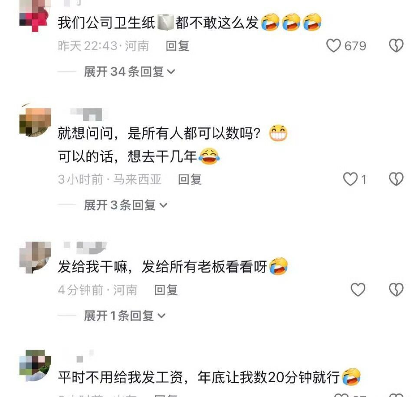Expand 展开34条回复 replies
Screen dimensions: 420x397
(x=129, y=72)
